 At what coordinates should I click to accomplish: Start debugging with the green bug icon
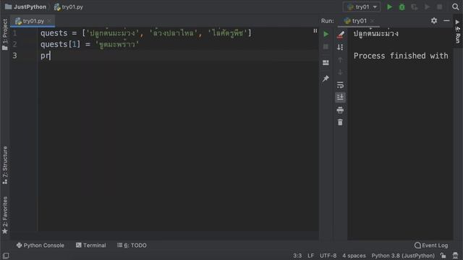[x=402, y=6]
